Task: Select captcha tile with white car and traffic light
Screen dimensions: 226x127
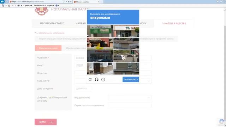Action: click(126, 56)
